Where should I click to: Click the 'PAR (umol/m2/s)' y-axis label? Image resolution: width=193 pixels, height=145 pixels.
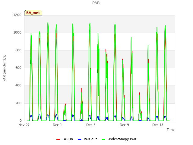(x=4, y=68)
